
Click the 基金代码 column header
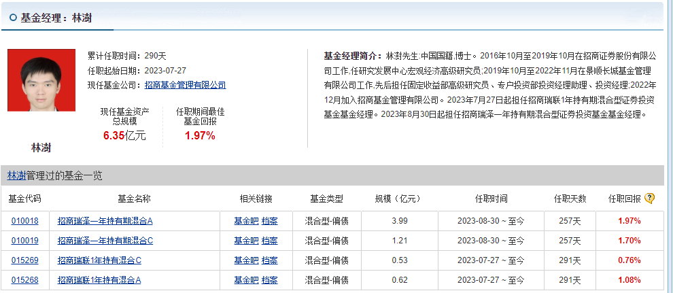pyautogui.click(x=24, y=199)
